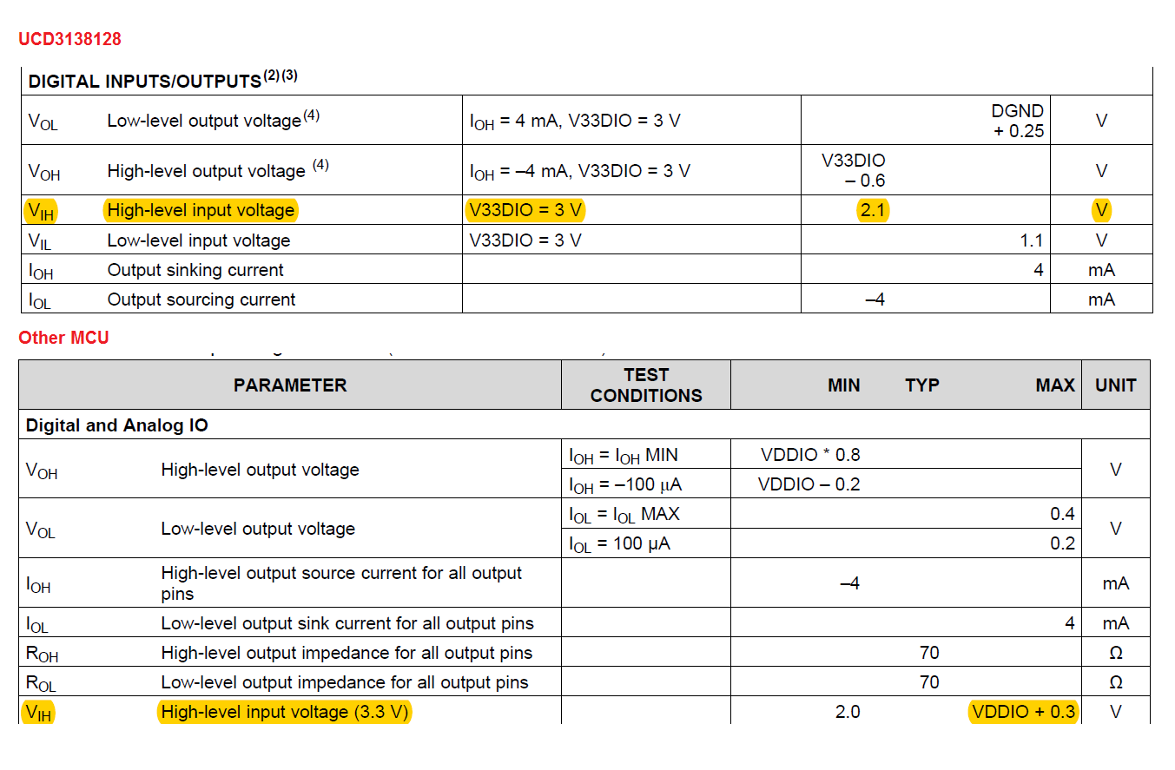Click the red "Other MCU" heading

pyautogui.click(x=64, y=338)
